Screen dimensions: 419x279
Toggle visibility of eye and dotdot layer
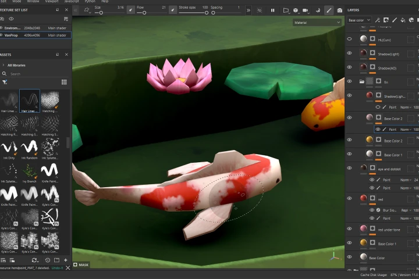[349, 168]
